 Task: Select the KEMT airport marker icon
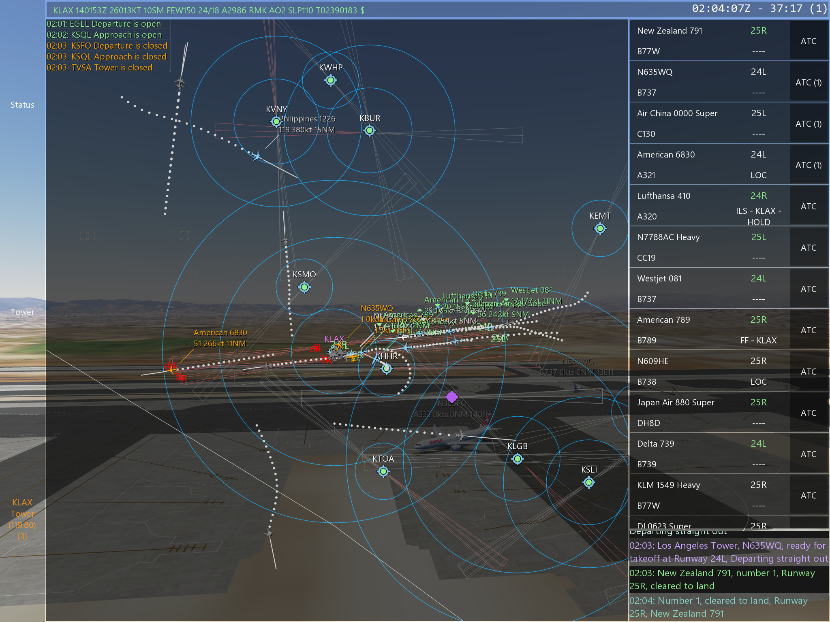[x=600, y=228]
